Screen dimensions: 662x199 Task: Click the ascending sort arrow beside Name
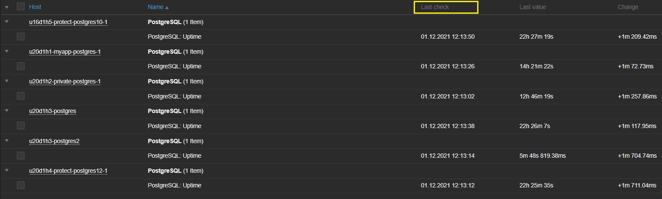pyautogui.click(x=167, y=7)
